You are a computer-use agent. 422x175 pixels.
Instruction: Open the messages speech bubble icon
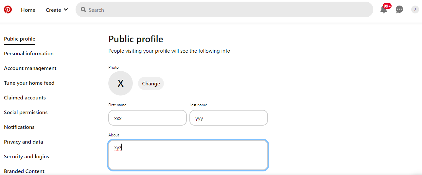pos(399,10)
